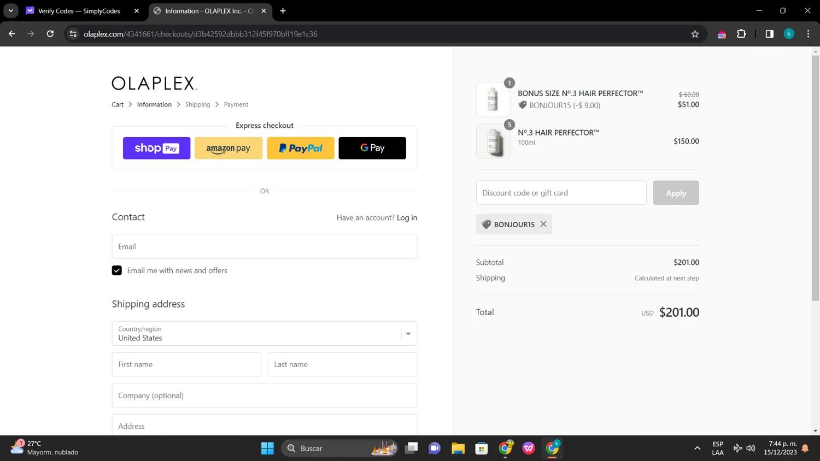Open the extensions puzzle icon

click(741, 34)
